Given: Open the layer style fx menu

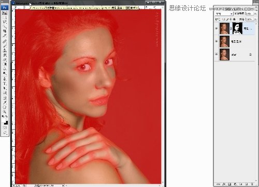Looking at the screenshot, I should tap(224, 184).
